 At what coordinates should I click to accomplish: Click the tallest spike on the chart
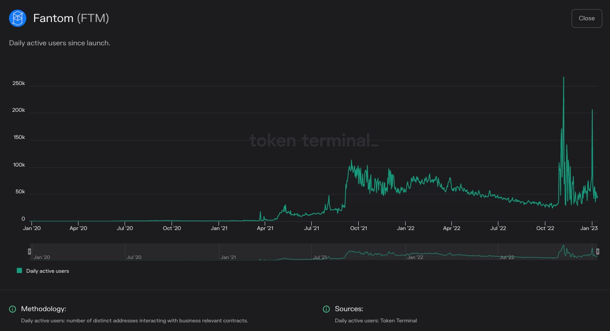563,78
